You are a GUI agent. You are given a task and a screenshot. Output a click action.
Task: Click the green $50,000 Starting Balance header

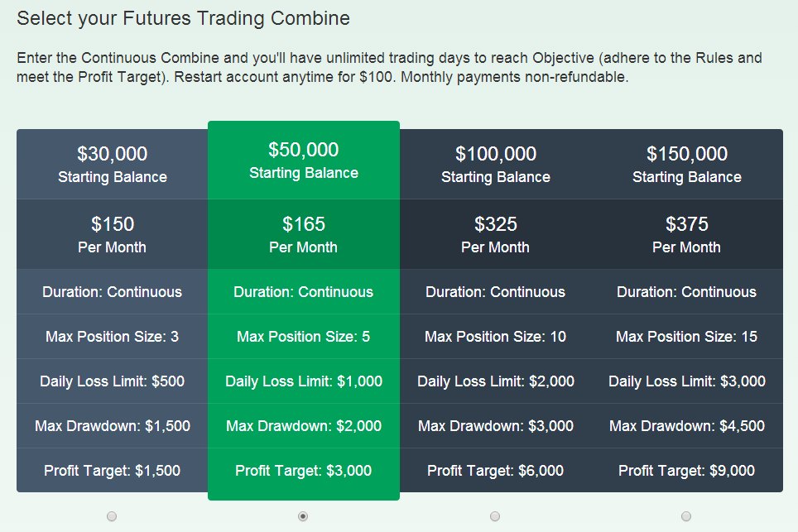(304, 160)
